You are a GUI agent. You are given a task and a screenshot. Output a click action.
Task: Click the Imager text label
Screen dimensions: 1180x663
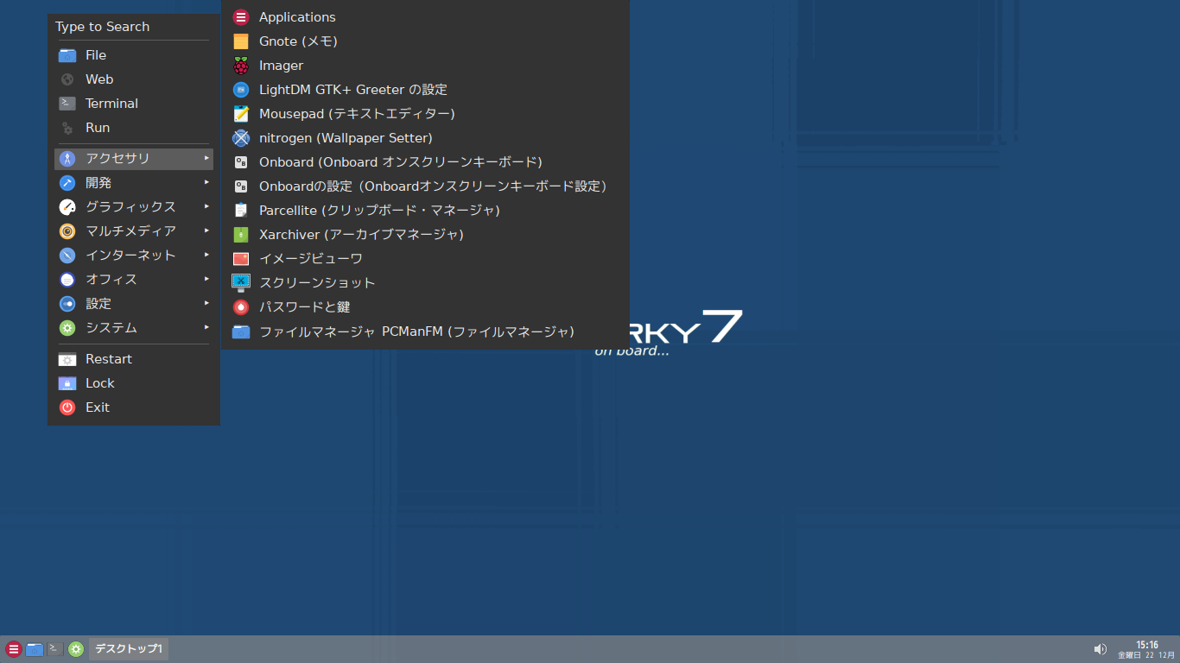281,66
